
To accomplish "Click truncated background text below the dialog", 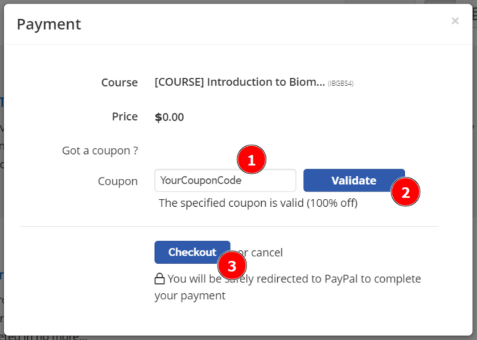I will (x=44, y=337).
